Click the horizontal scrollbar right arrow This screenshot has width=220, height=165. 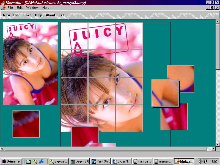point(213,149)
